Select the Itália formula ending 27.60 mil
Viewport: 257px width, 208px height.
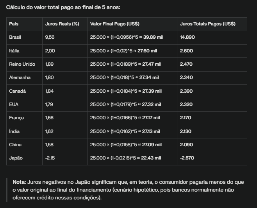point(123,51)
